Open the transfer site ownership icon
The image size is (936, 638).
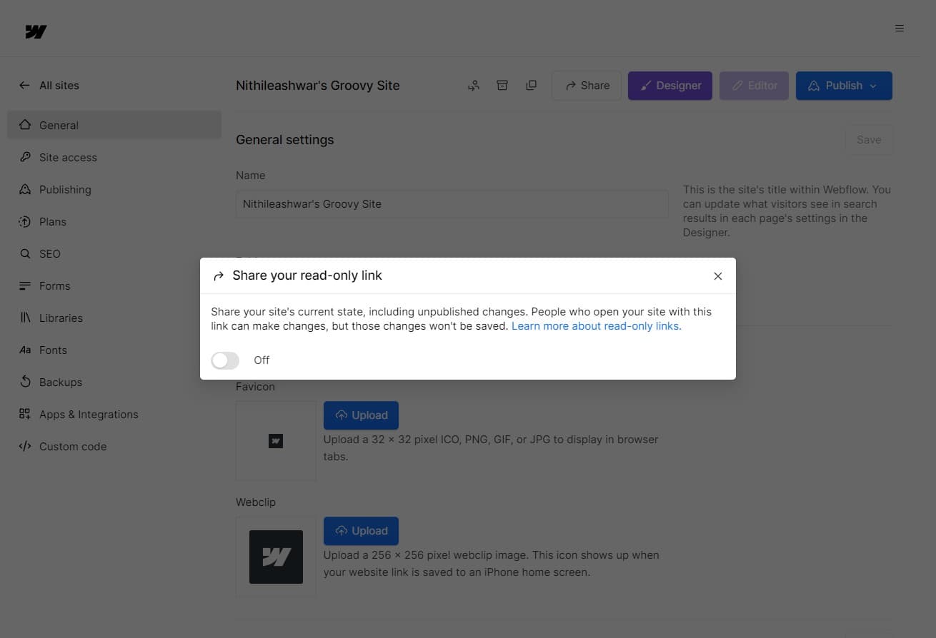click(473, 85)
